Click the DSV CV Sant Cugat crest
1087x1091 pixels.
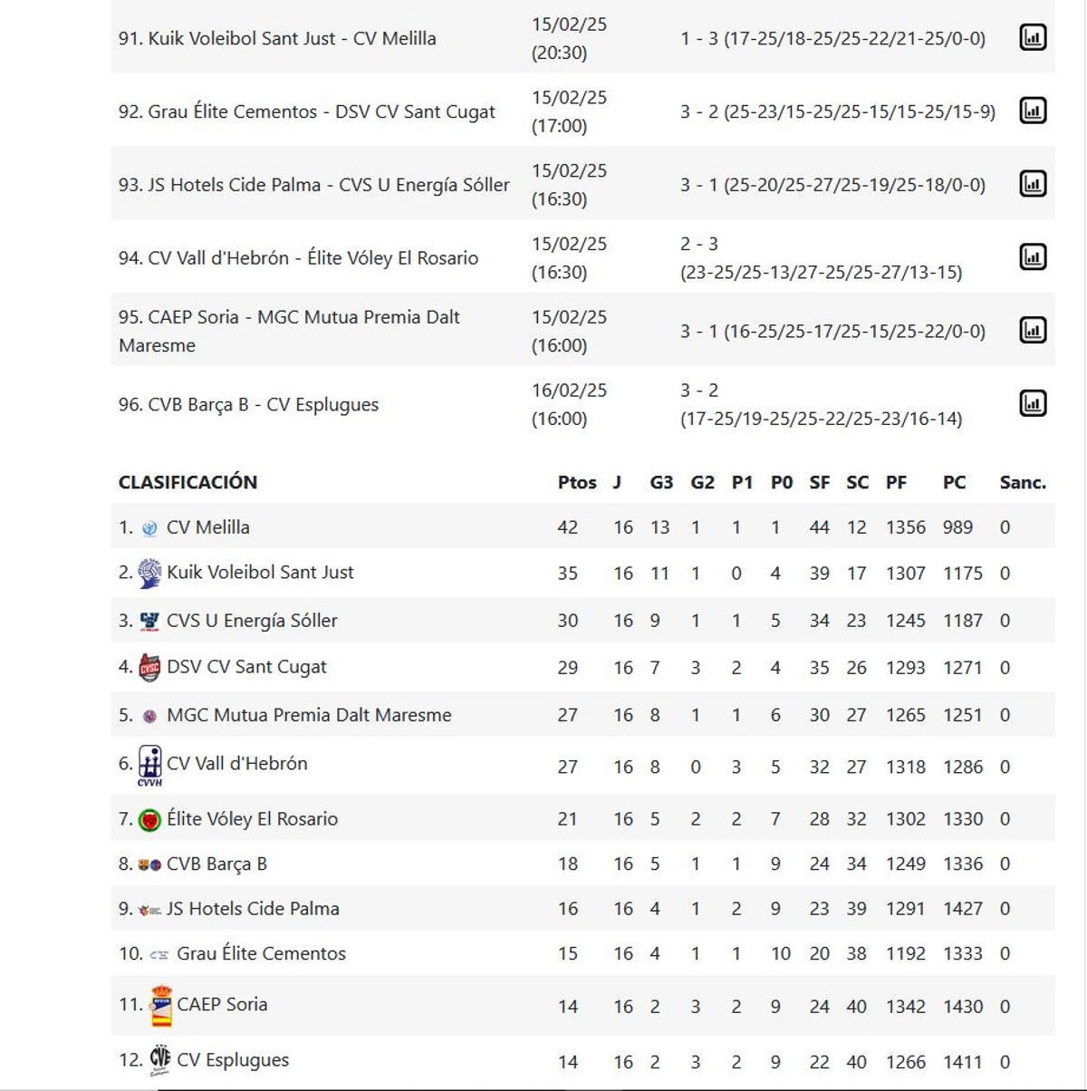click(149, 668)
